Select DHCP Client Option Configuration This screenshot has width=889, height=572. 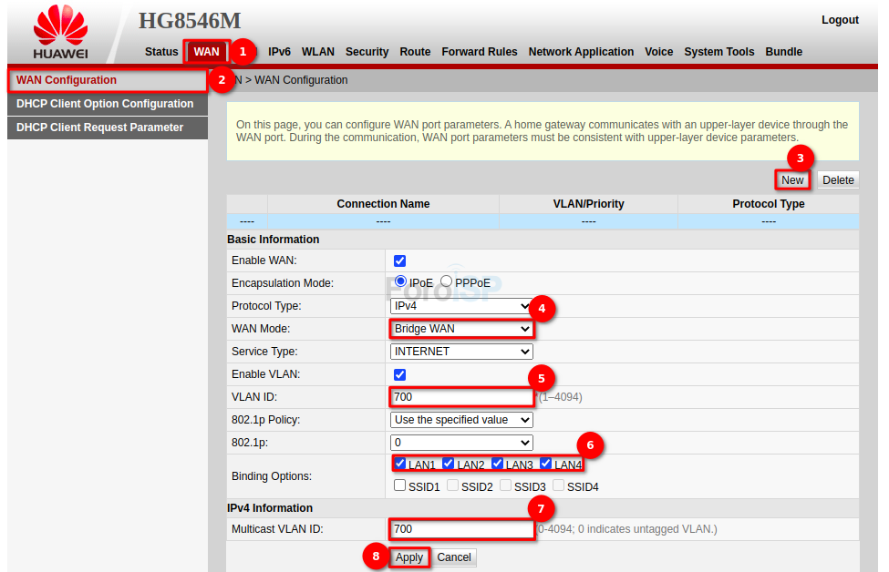point(105,104)
